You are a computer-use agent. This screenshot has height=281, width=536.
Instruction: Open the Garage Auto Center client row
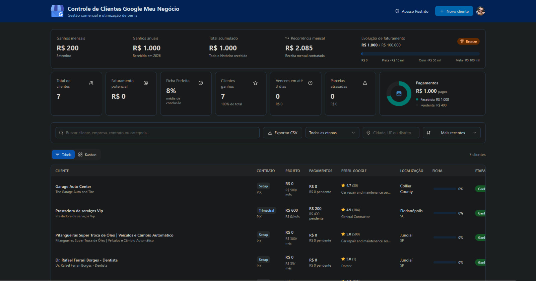[268, 189]
